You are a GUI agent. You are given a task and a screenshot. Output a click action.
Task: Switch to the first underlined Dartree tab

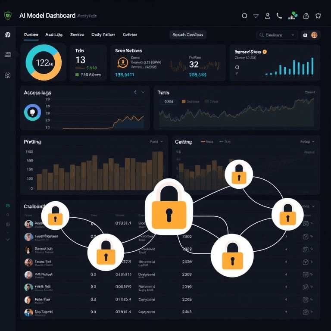(31, 34)
